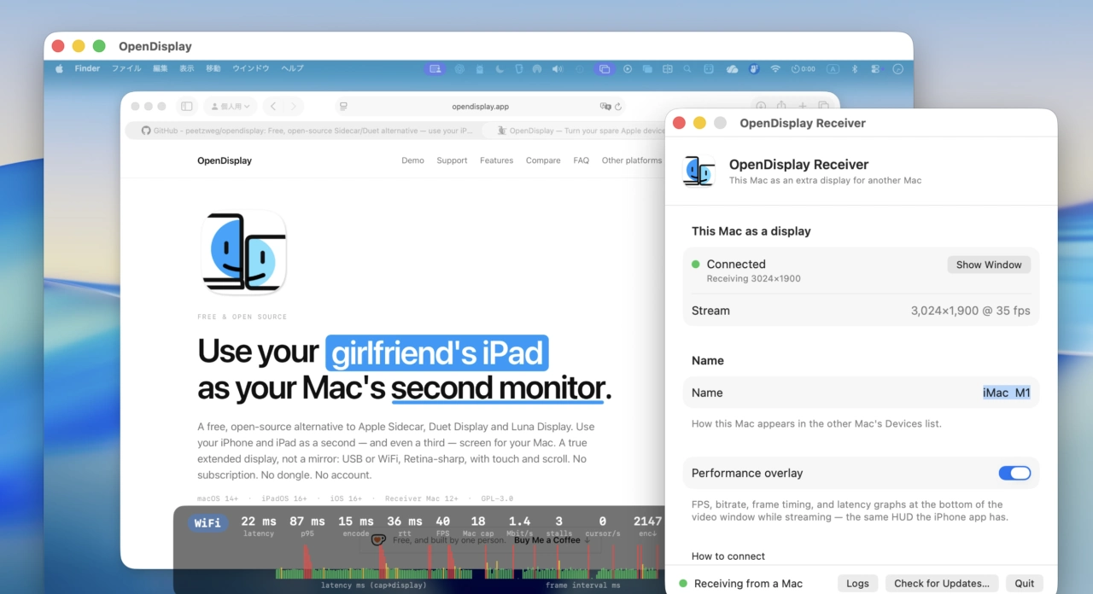
Task: Click the Safari share icon
Action: [x=781, y=106]
